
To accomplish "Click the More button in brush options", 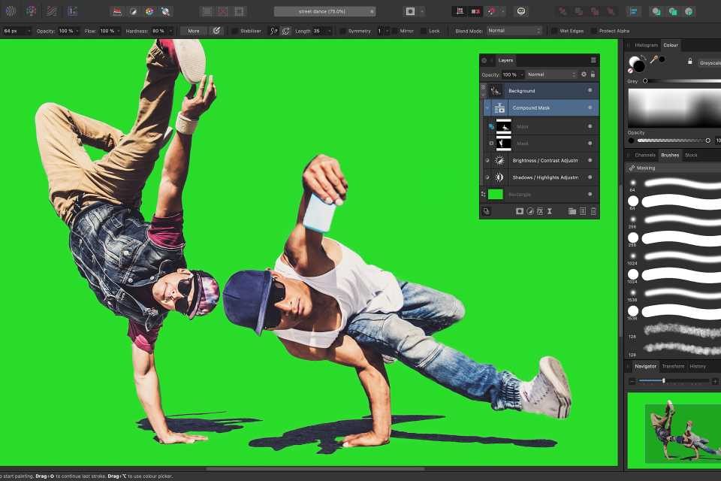I will (194, 31).
